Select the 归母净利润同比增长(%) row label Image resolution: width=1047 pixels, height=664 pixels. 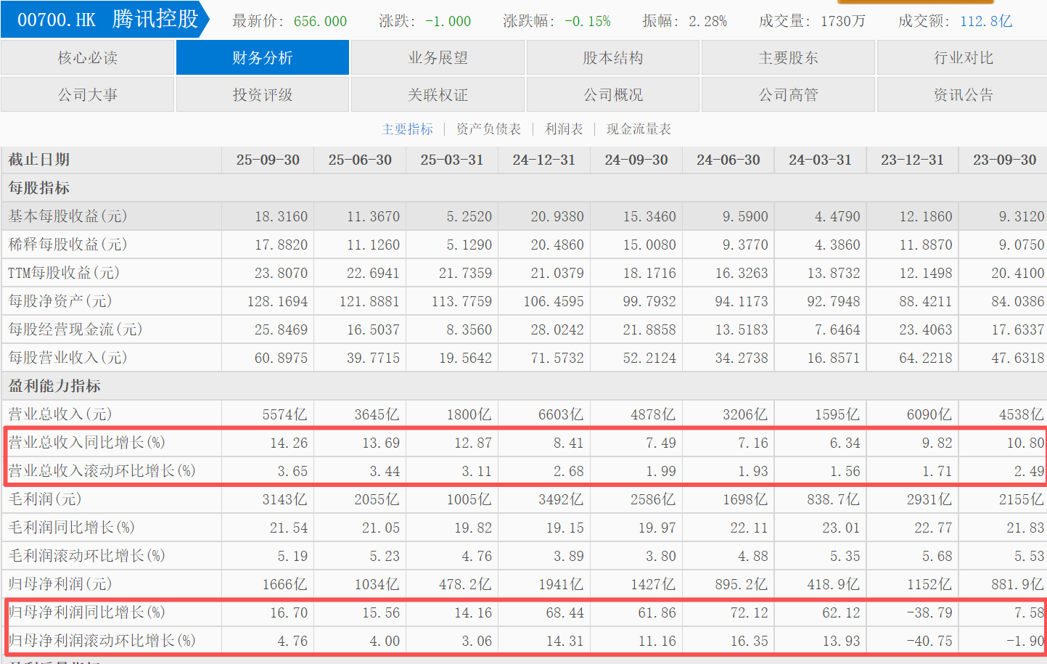pyautogui.click(x=86, y=612)
